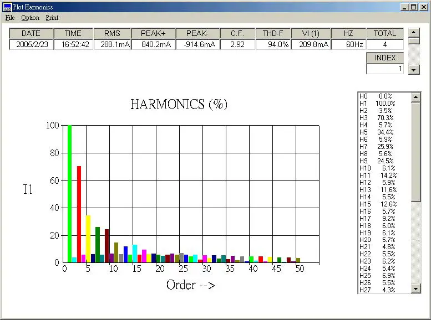Select the H7 25.9% list row
The height and width of the screenshot is (320, 431).
point(384,147)
